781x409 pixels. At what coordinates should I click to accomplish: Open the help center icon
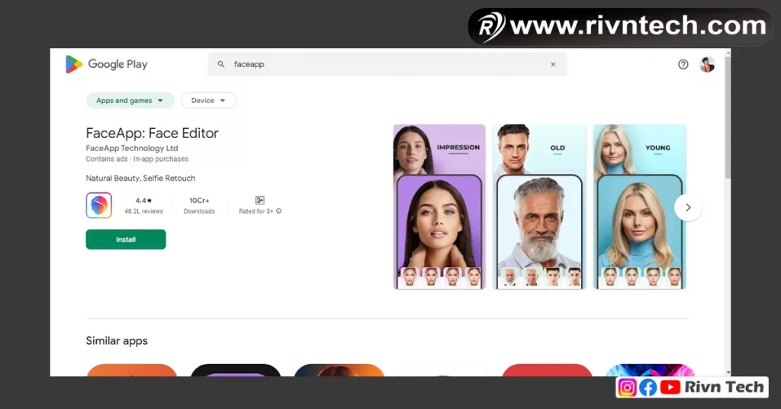[x=683, y=64]
